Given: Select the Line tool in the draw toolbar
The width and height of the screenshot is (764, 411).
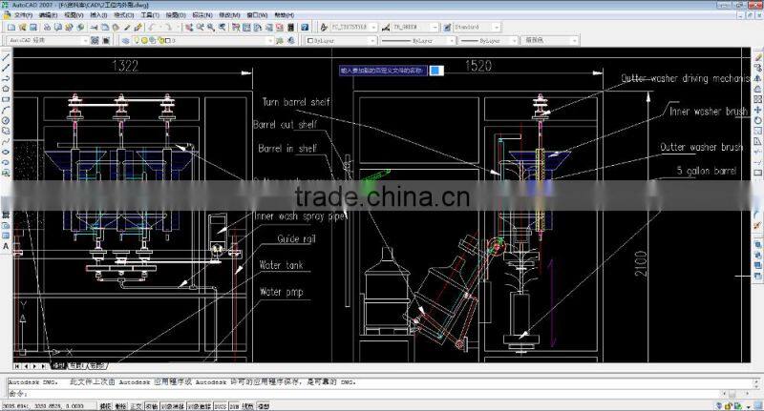Looking at the screenshot, I should click(6, 56).
